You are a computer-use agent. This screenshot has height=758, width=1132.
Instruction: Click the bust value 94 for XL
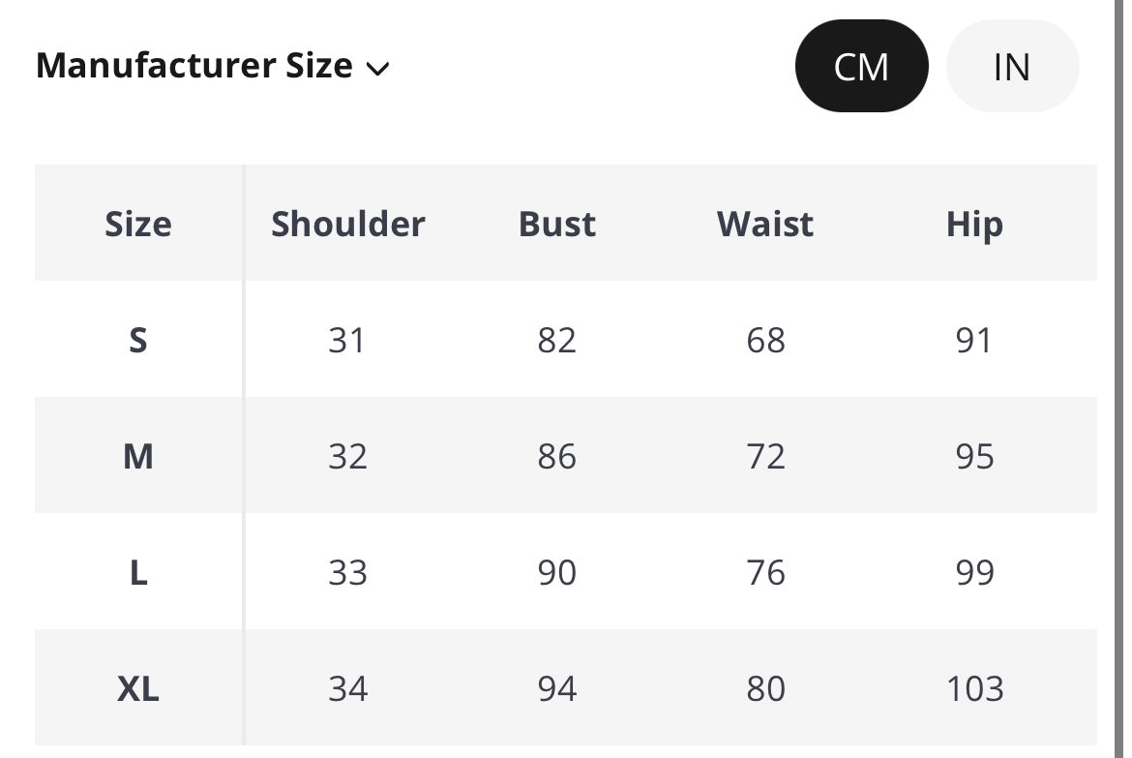(557, 688)
